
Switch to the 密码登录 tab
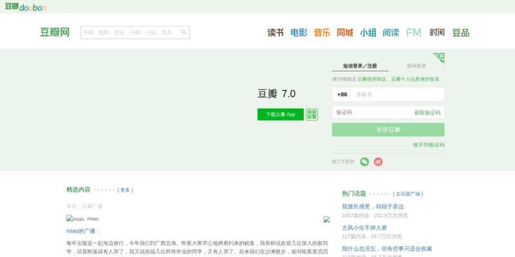click(416, 66)
